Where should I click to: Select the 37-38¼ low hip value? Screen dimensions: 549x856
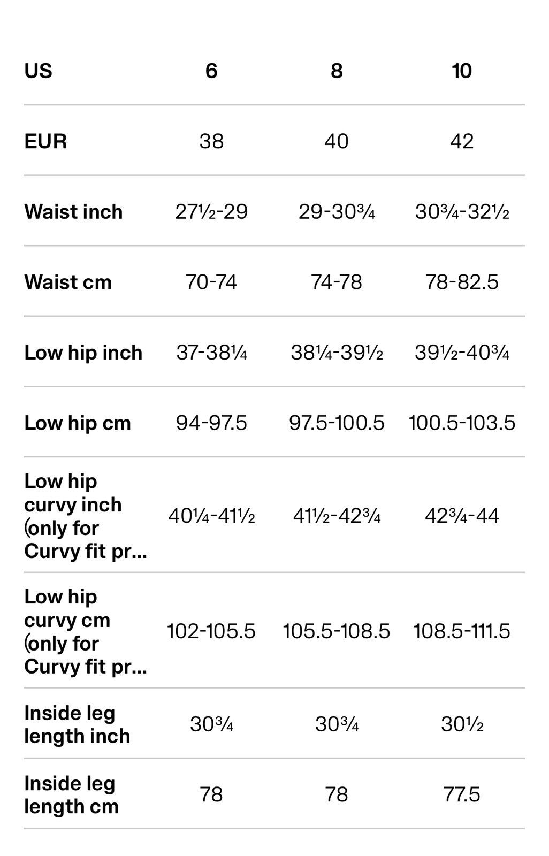click(x=211, y=353)
